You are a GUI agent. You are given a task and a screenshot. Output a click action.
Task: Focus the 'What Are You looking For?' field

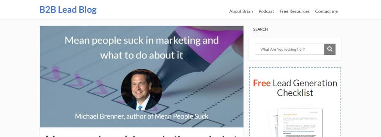click(289, 49)
